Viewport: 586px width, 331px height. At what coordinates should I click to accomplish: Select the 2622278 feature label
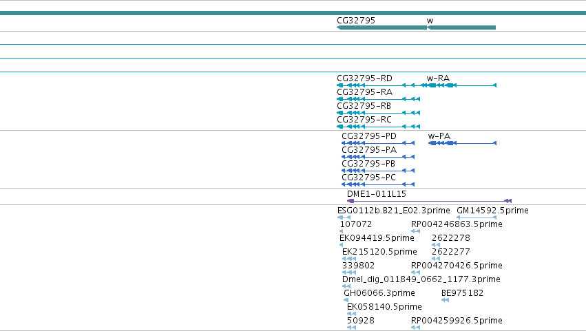pos(451,238)
